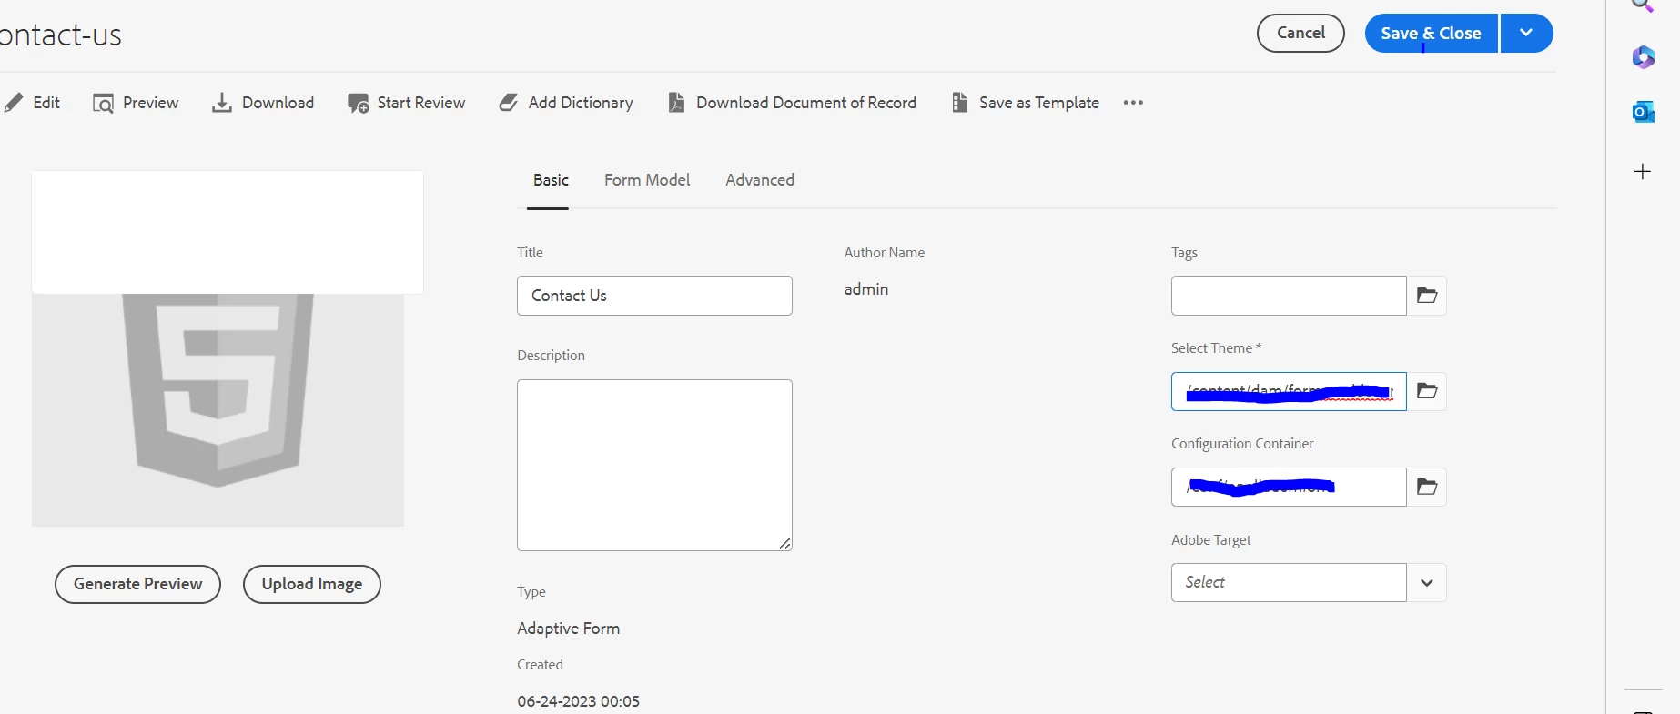Switch to the Basic tab
The width and height of the screenshot is (1680, 714).
551,180
